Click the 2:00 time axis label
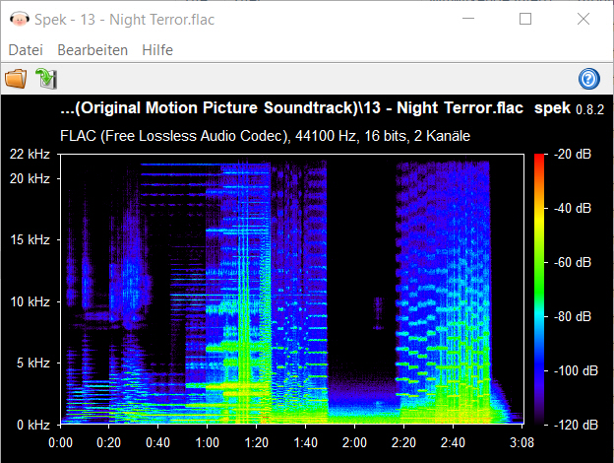The height and width of the screenshot is (463, 614). tap(354, 442)
